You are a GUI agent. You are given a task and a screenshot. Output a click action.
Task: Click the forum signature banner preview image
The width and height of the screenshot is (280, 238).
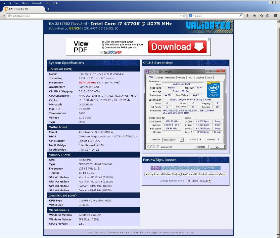click(185, 168)
